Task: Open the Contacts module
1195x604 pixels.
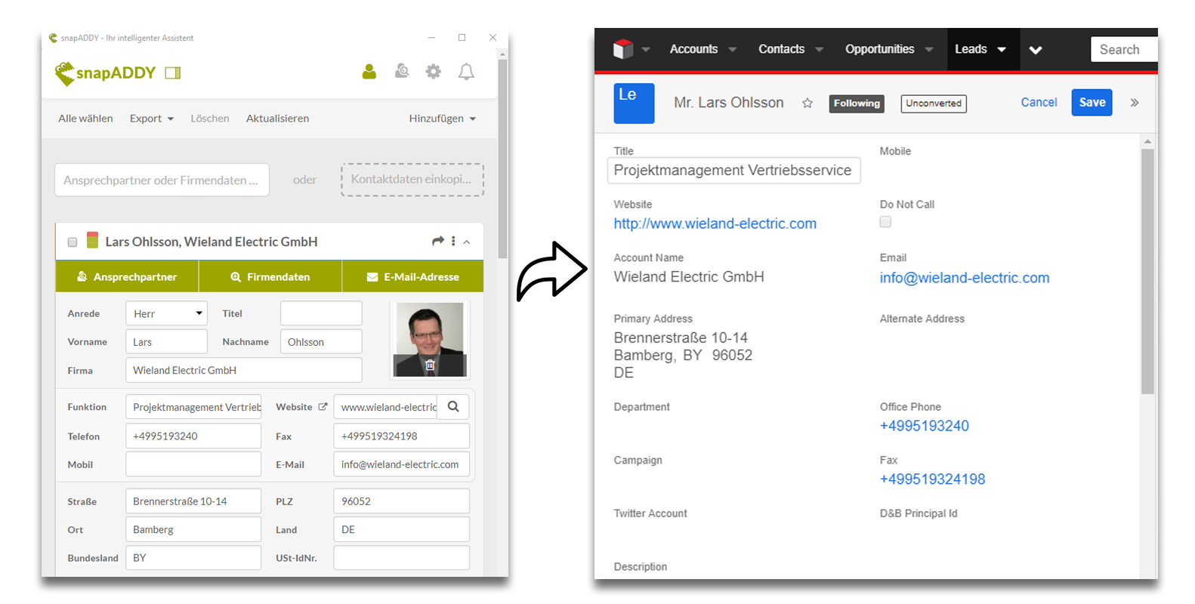Action: 781,49
